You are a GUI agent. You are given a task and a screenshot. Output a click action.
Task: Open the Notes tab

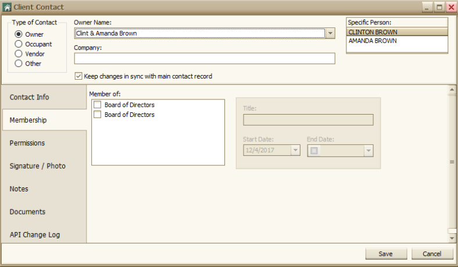click(44, 189)
